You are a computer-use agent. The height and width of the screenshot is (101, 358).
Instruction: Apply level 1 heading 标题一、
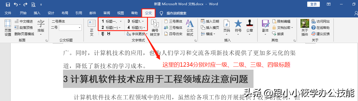click(109, 21)
